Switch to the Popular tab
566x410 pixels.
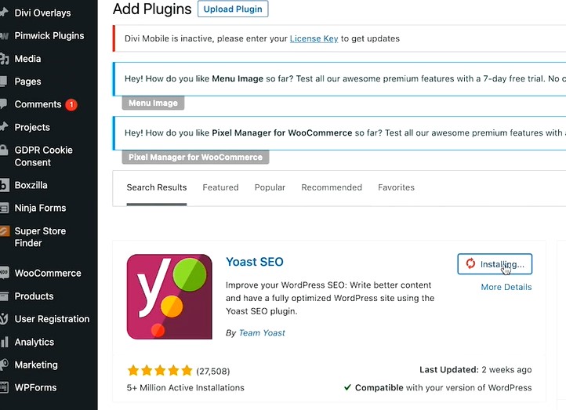pos(270,187)
